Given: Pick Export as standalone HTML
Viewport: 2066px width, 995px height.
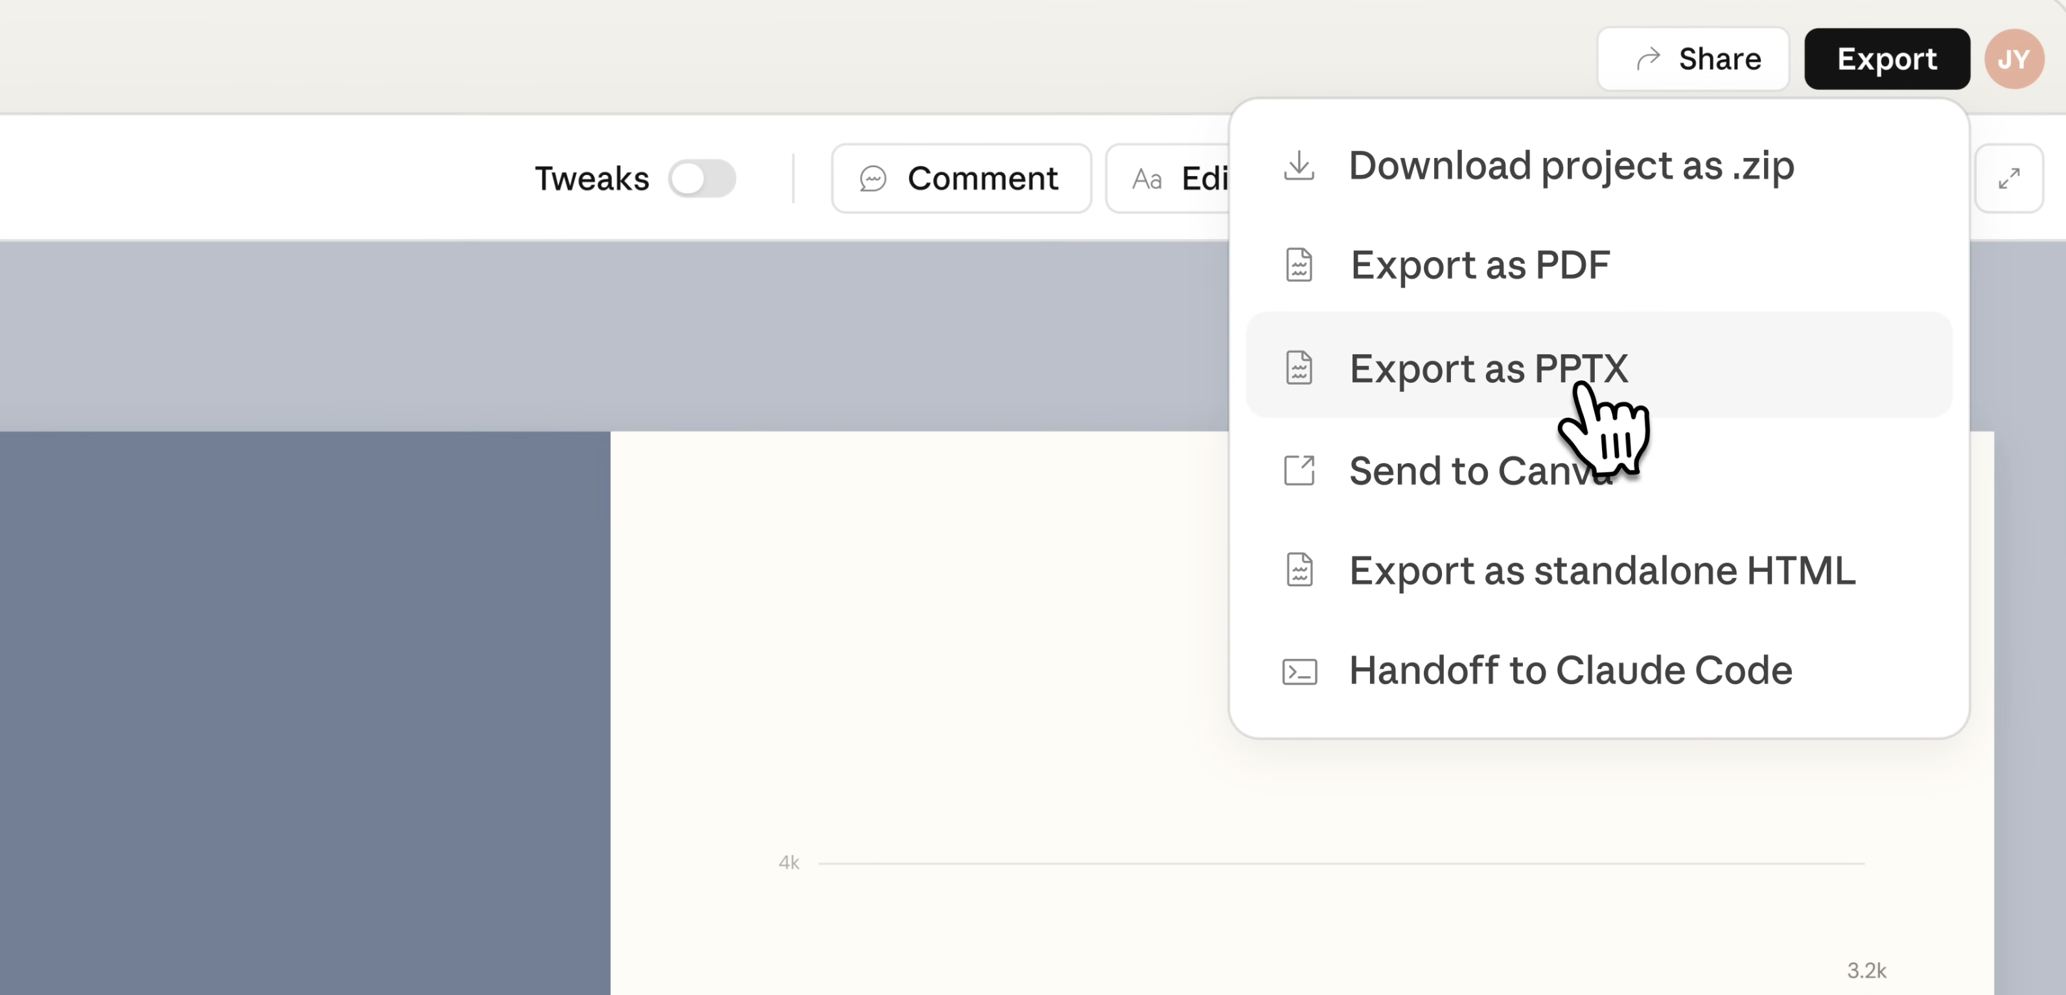Looking at the screenshot, I should [1601, 571].
